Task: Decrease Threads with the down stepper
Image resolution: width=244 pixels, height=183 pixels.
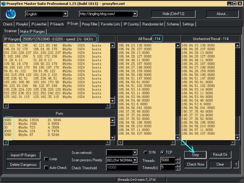Action: [x=178, y=162]
